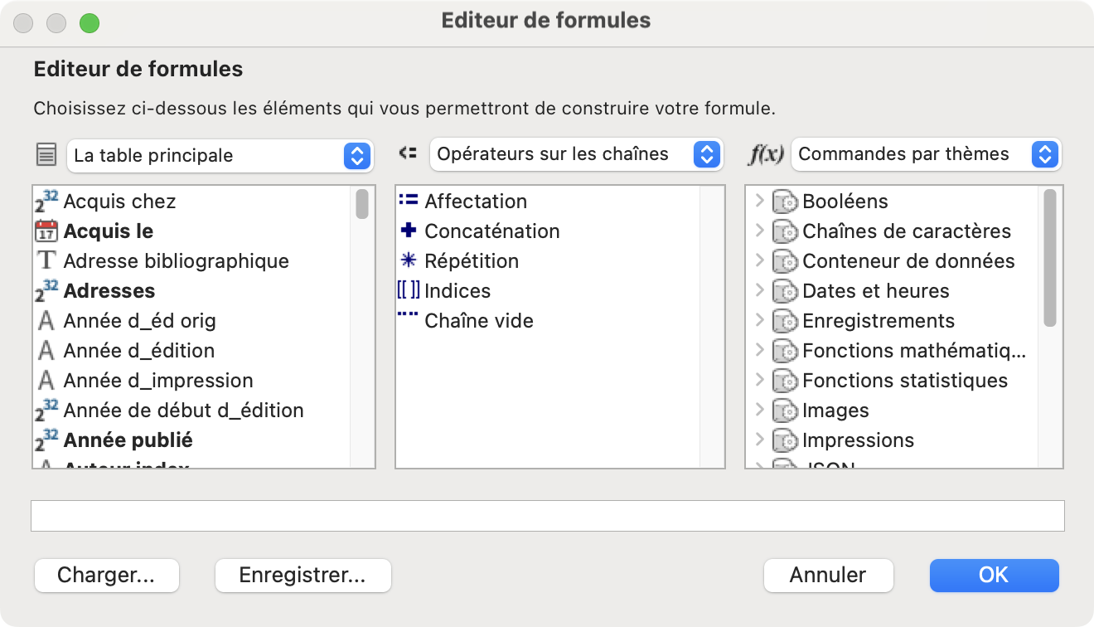Click the calendar icon beside Acquis le
The image size is (1094, 627).
46,231
